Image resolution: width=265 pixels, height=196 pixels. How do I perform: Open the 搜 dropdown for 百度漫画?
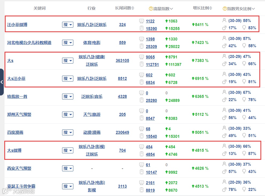[x=68, y=132]
